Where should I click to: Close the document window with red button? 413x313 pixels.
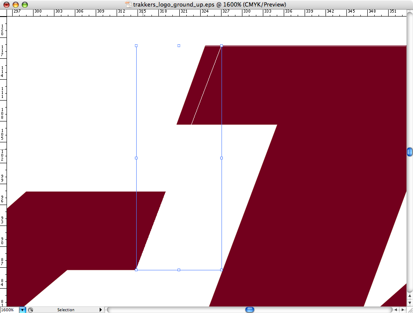[7, 4]
